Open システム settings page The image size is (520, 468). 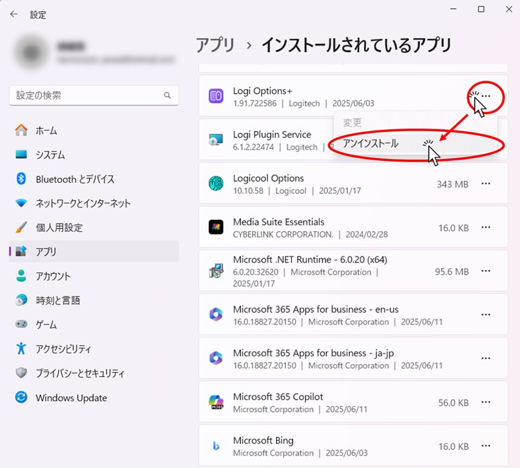click(x=94, y=155)
